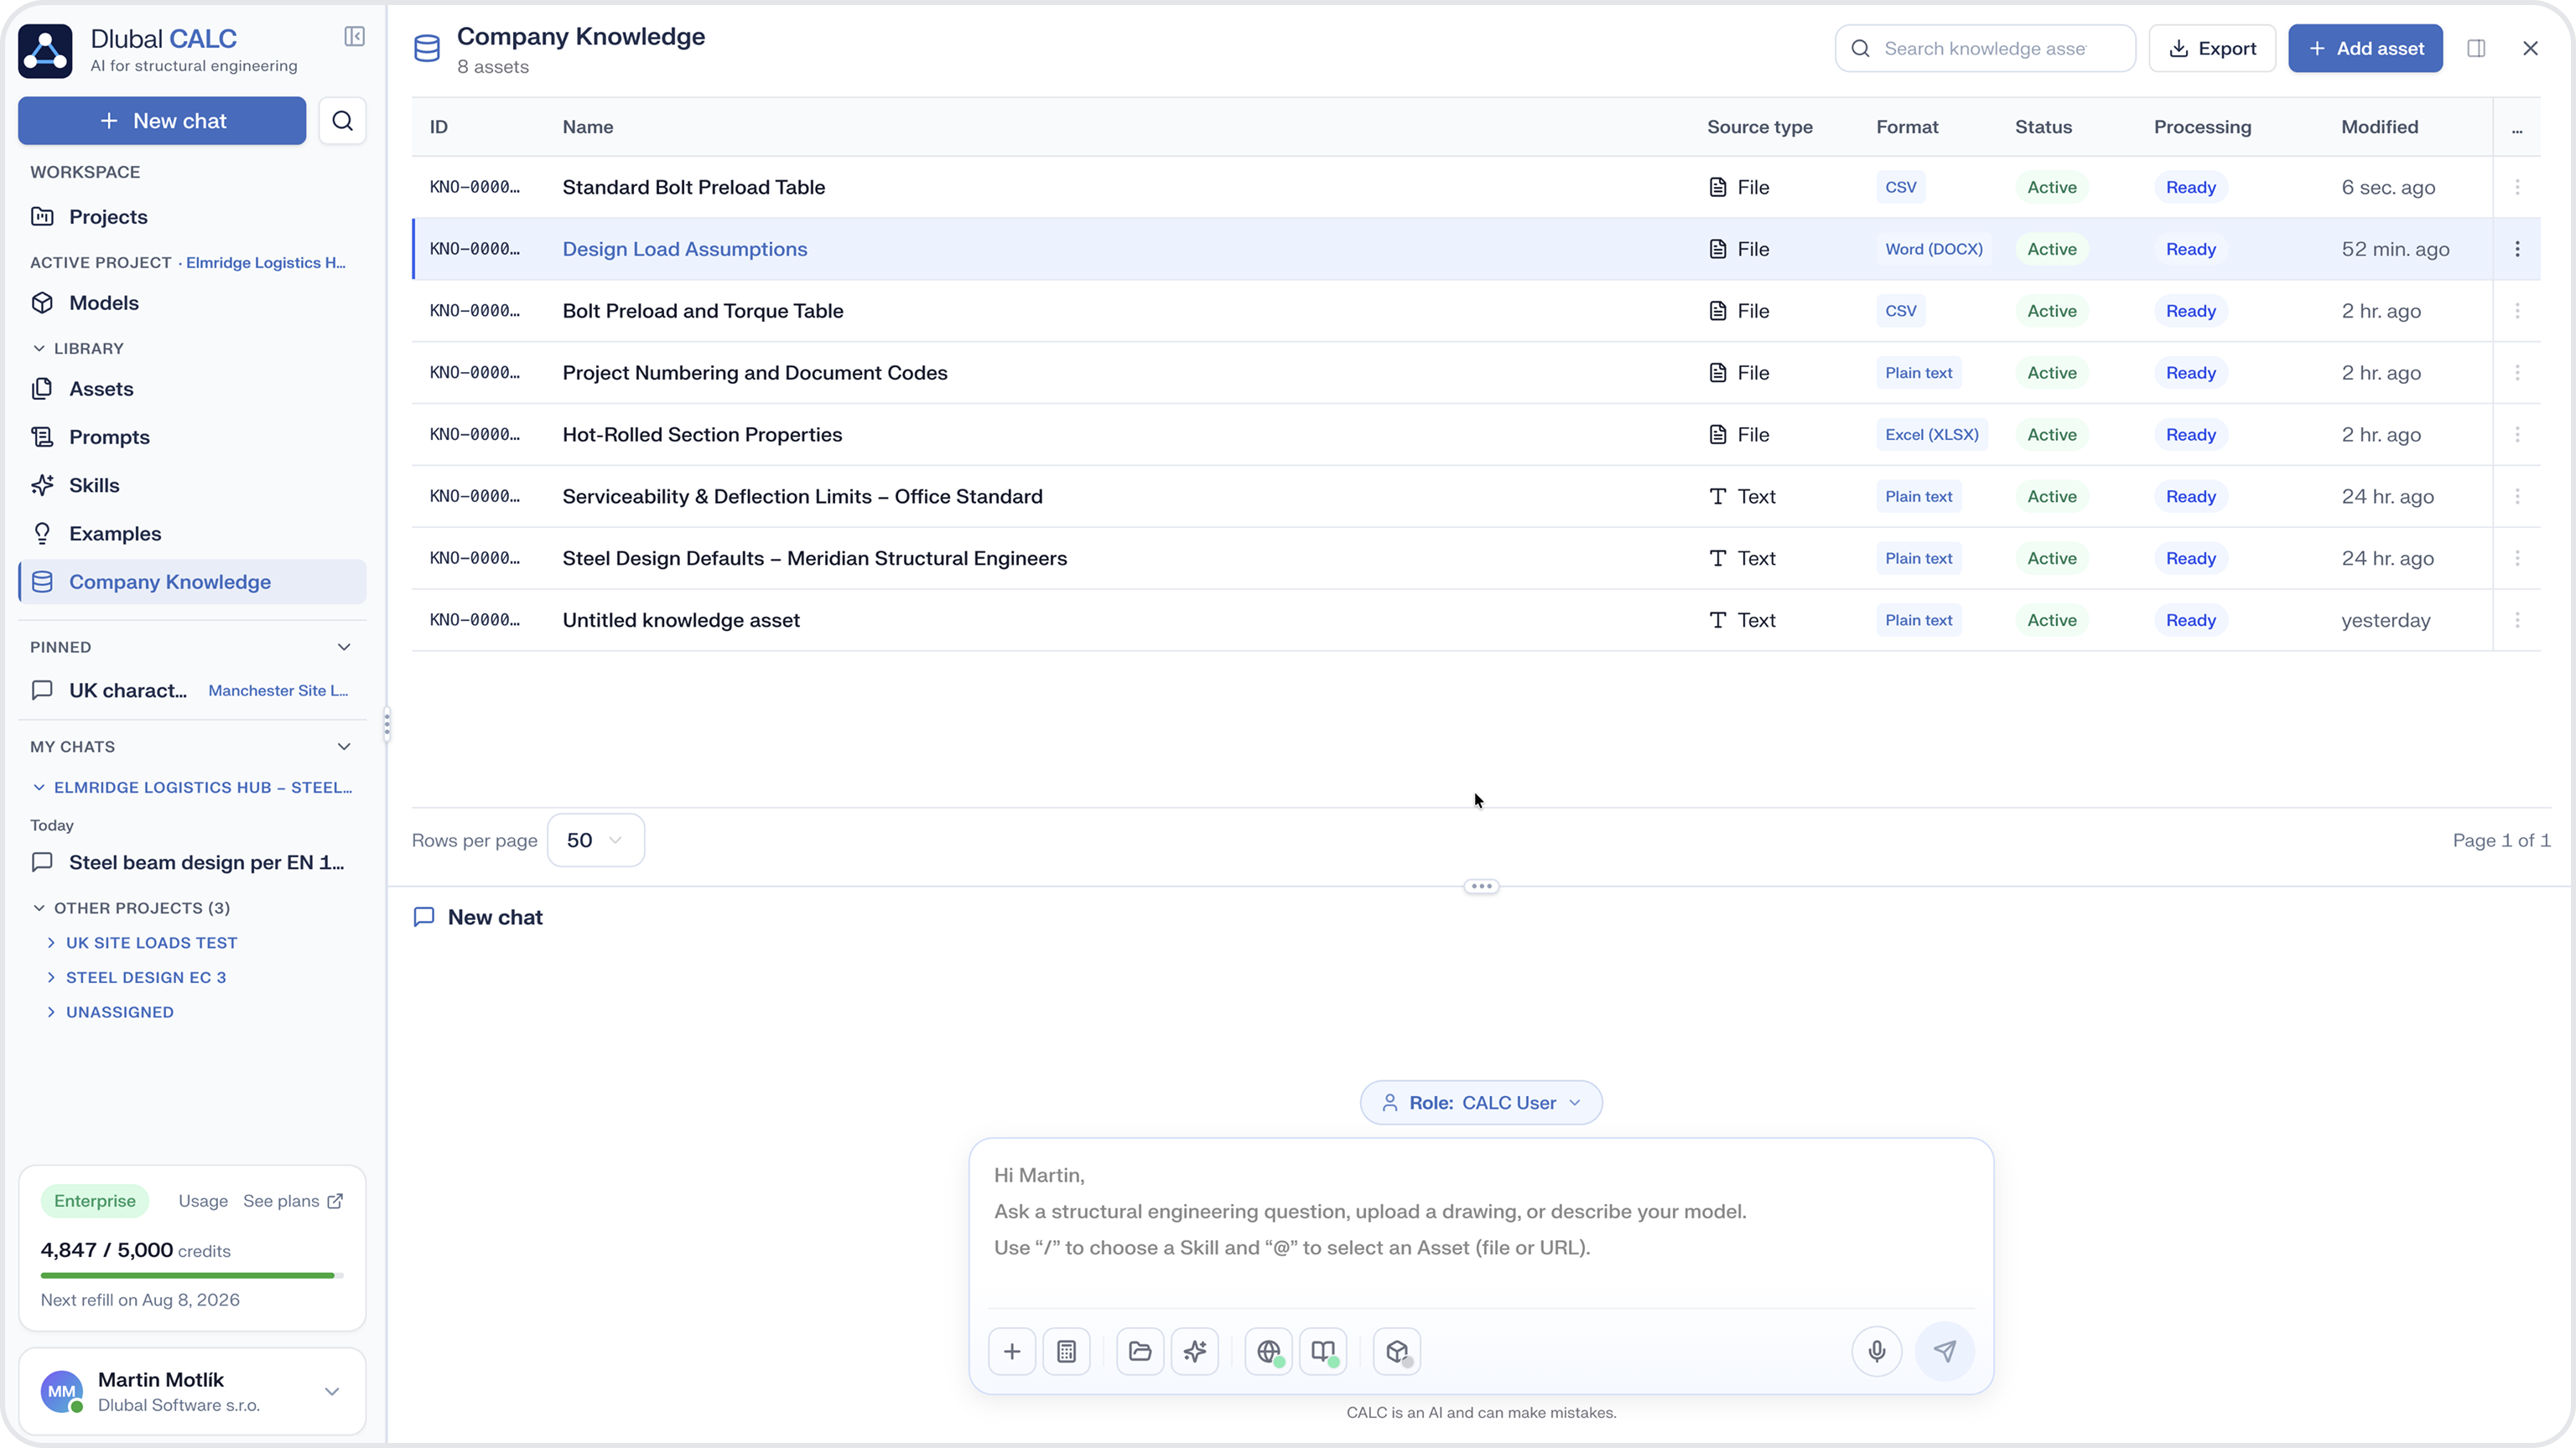Click the Add asset button
2576x1448 pixels.
tap(2365, 49)
